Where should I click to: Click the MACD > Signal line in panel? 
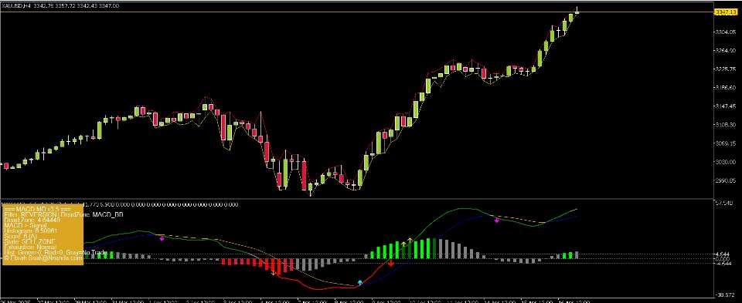coord(25,225)
